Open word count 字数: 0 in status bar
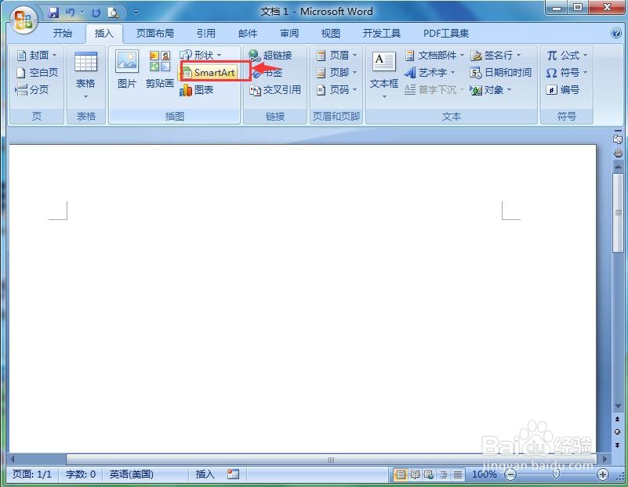628x487 pixels. pos(81,474)
